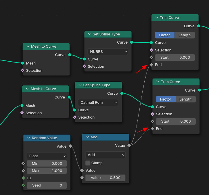Click End socket of upper Trim Curve
This screenshot has width=209, height=195.
151,65
